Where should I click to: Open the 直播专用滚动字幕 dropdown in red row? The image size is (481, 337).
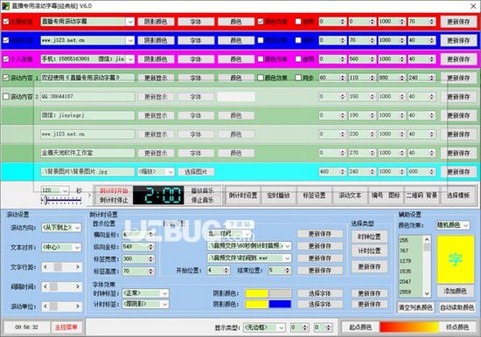pyautogui.click(x=130, y=22)
